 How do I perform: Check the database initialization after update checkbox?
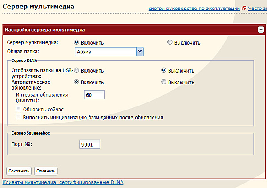(x=19, y=117)
